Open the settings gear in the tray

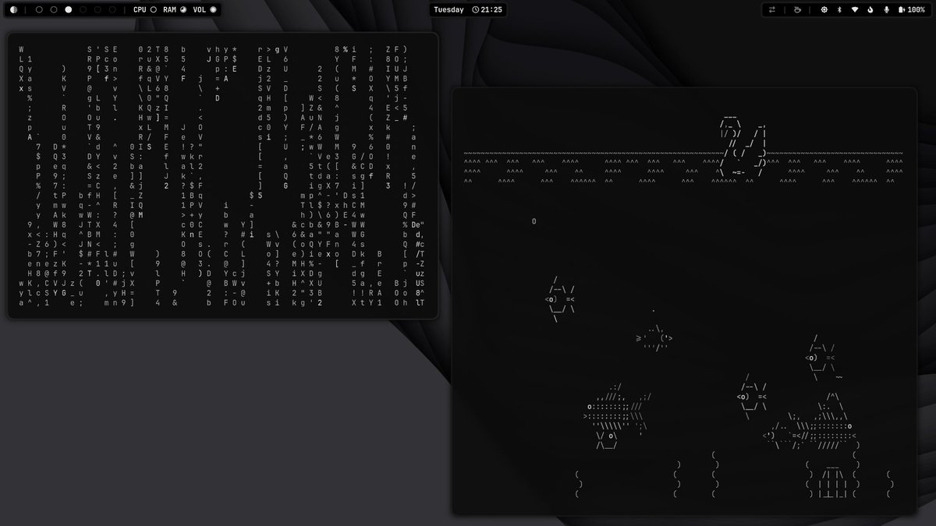(824, 9)
